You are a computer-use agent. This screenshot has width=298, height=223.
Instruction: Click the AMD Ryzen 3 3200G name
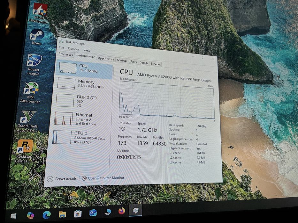coord(175,78)
